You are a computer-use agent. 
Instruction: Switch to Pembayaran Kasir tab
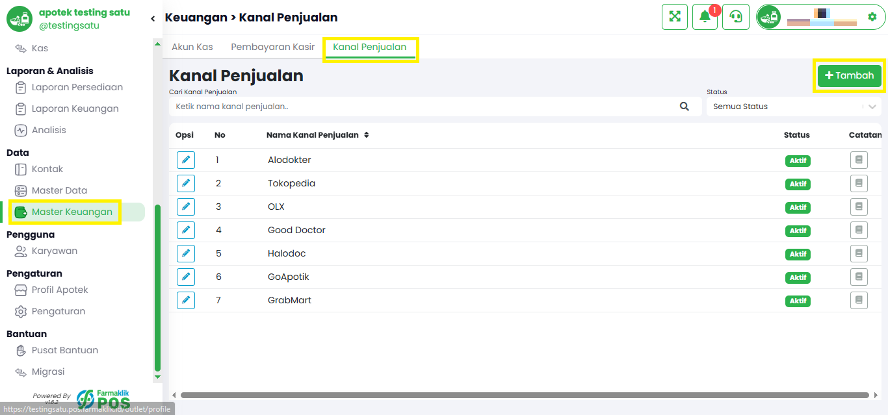[x=273, y=47]
